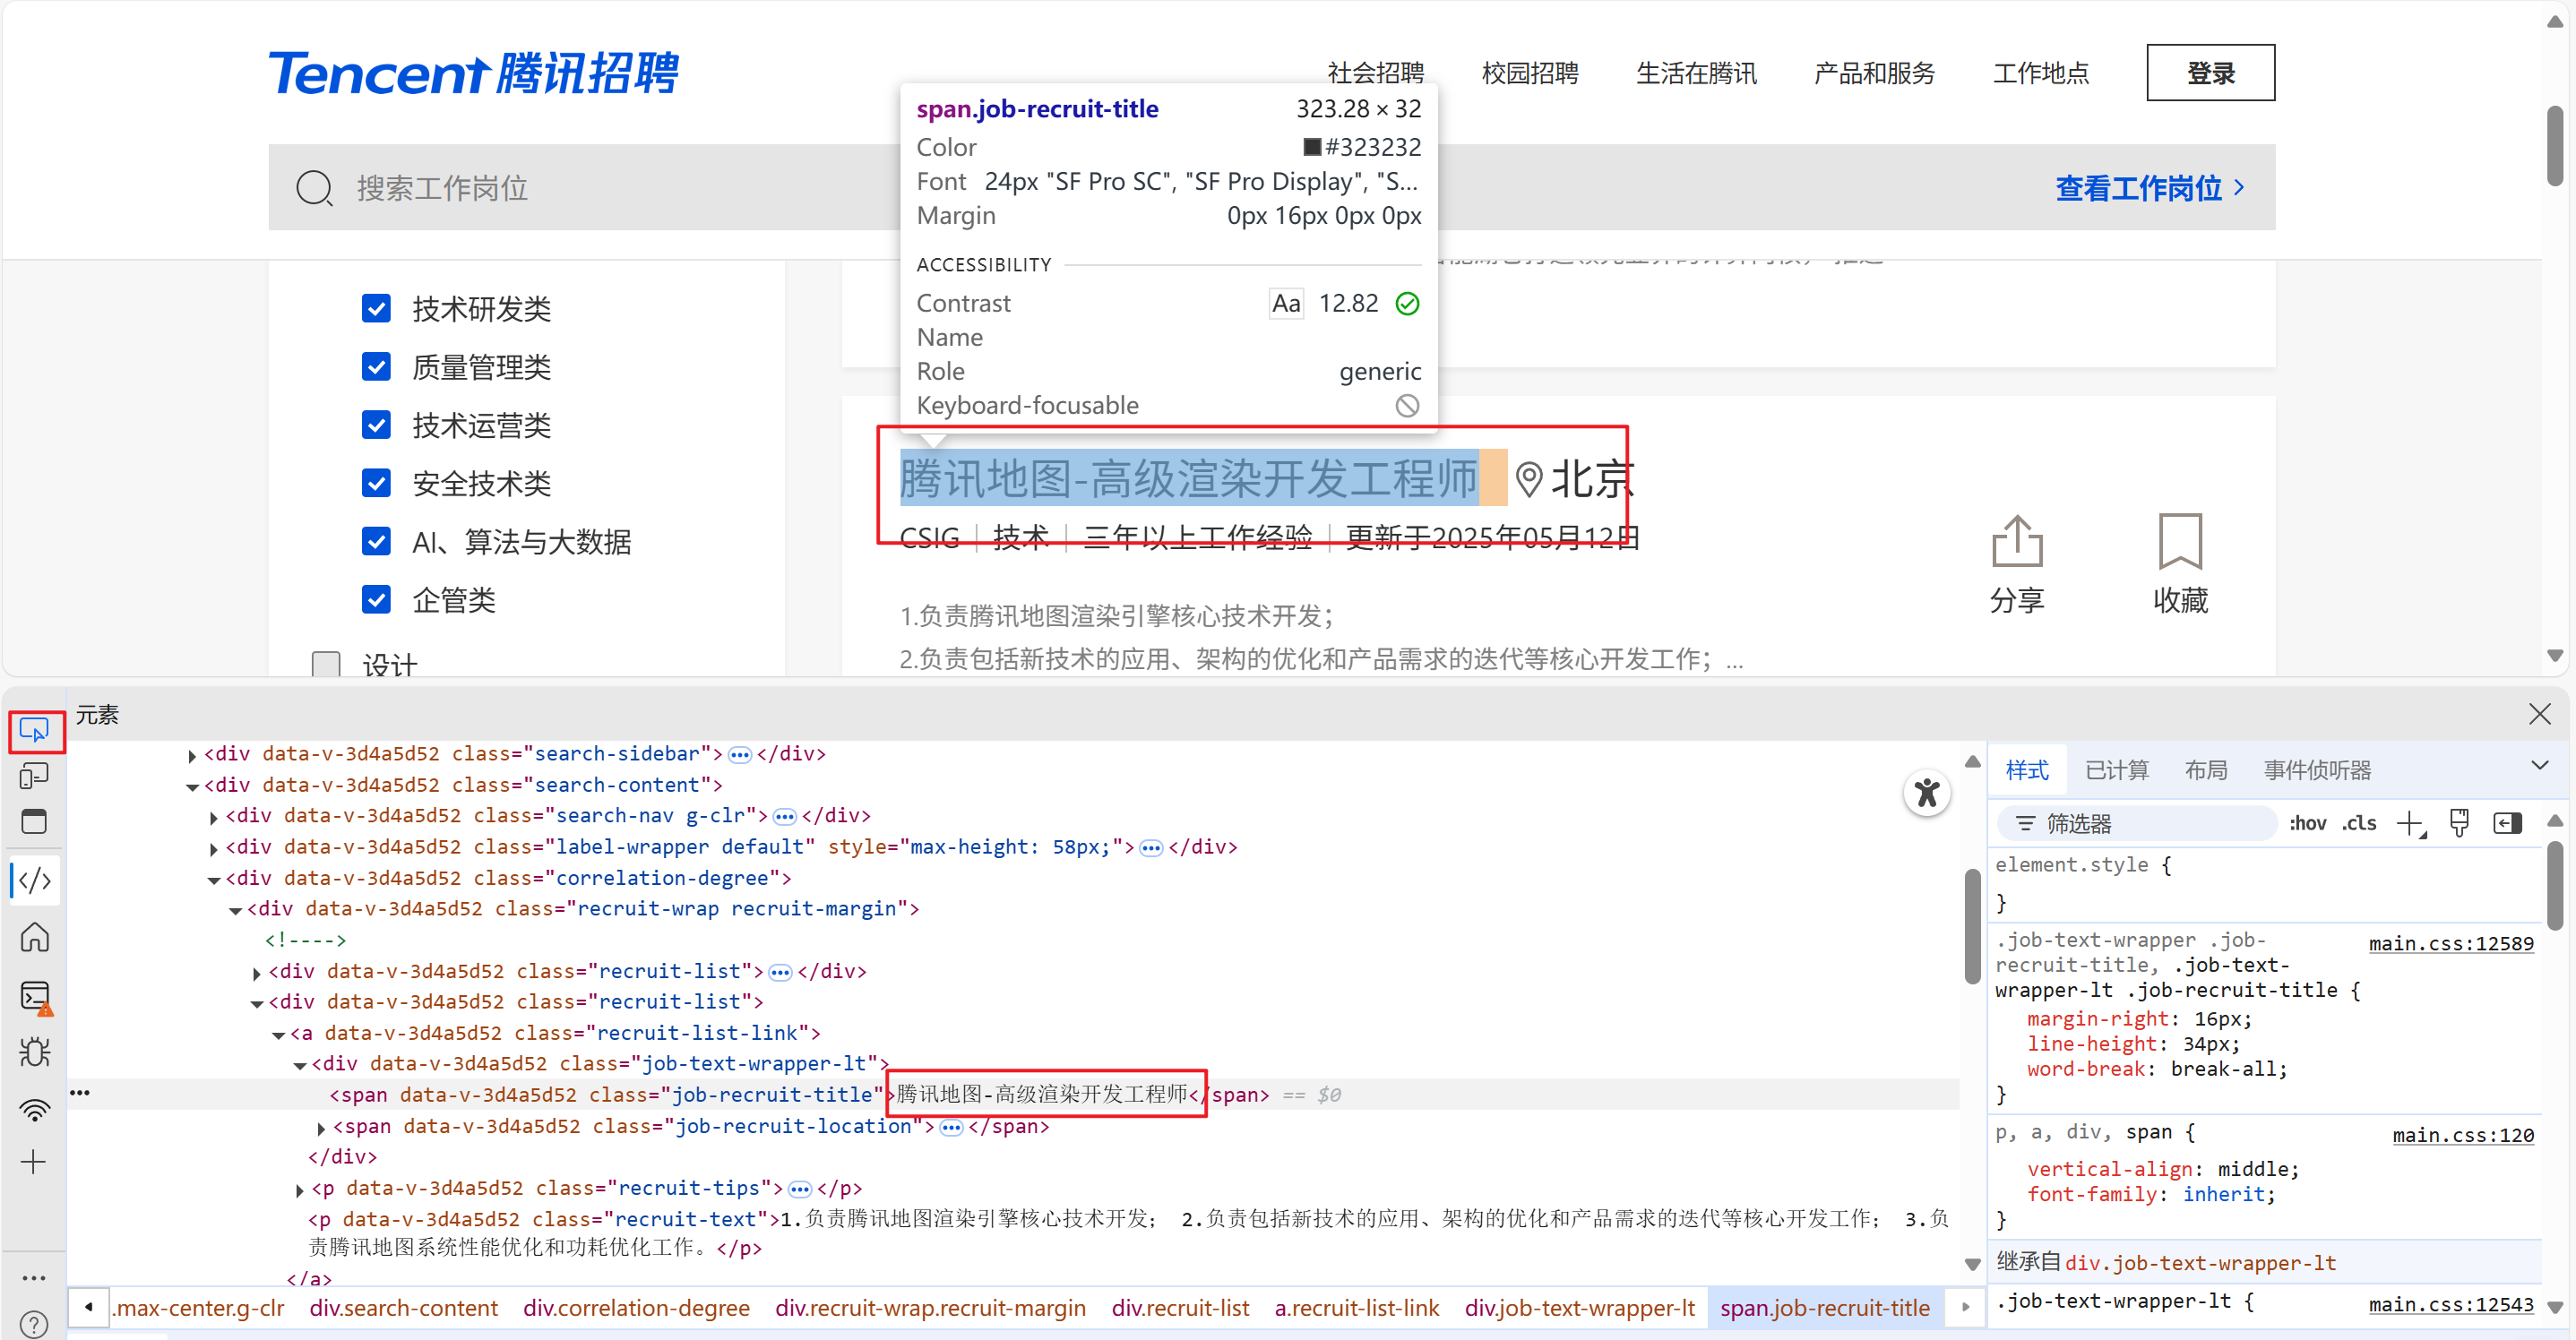Uncheck the 质量管理类 checkbox
This screenshot has height=1340, width=2576.
pyautogui.click(x=376, y=367)
